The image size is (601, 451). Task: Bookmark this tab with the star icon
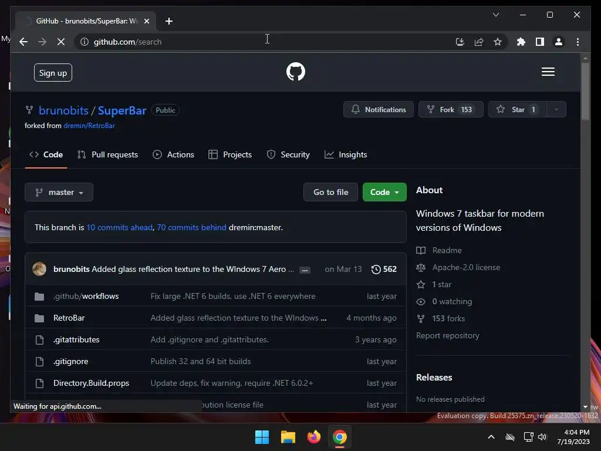click(498, 42)
